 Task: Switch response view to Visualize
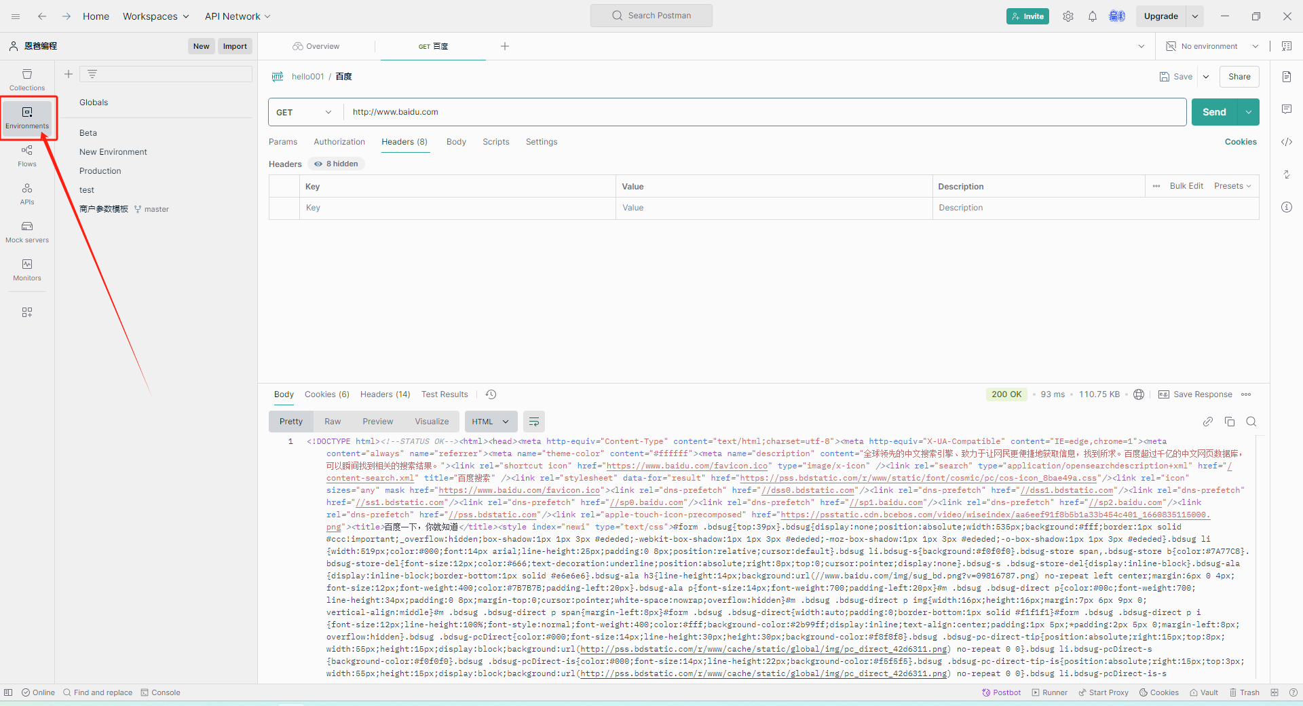(x=432, y=422)
